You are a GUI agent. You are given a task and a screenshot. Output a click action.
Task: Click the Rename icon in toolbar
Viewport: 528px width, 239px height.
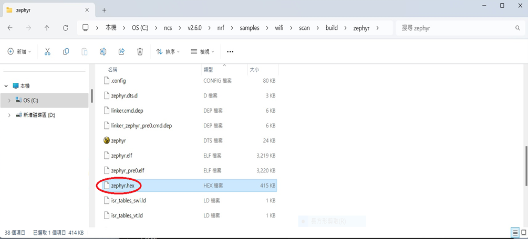103,51
